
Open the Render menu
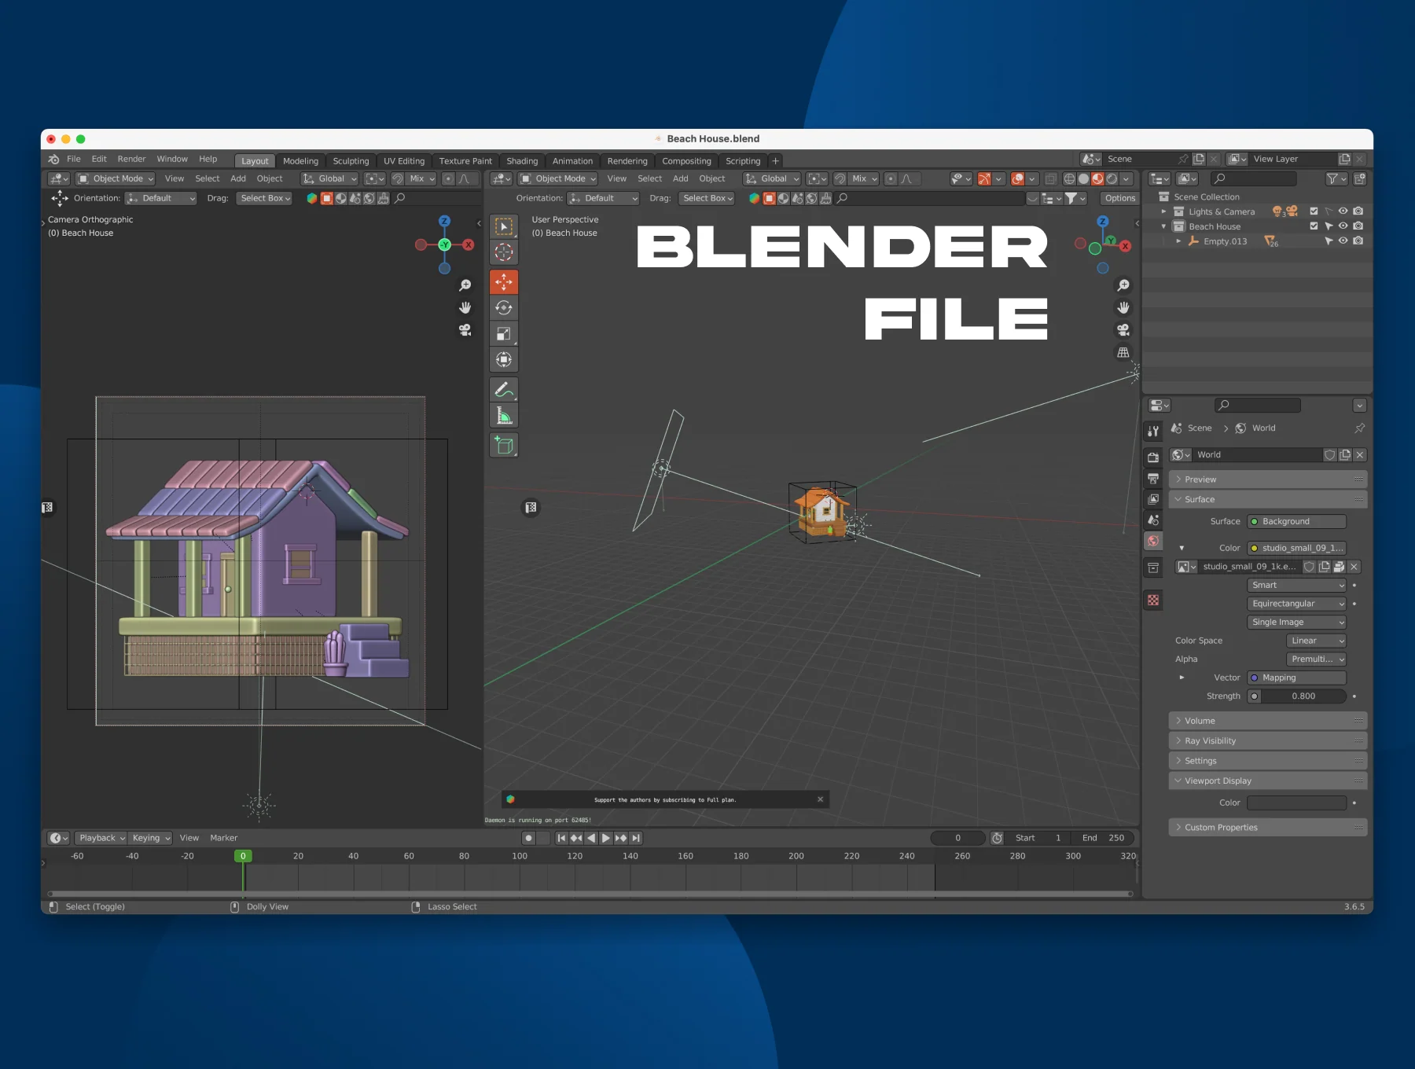tap(132, 159)
